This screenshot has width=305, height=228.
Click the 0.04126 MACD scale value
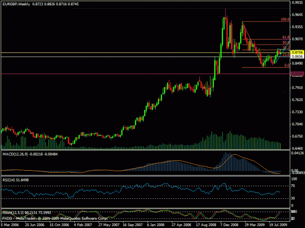[x=297, y=153]
